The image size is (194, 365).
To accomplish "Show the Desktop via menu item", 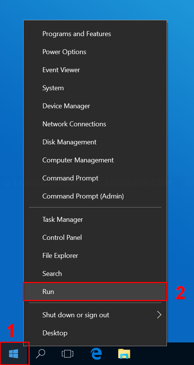I will point(95,333).
